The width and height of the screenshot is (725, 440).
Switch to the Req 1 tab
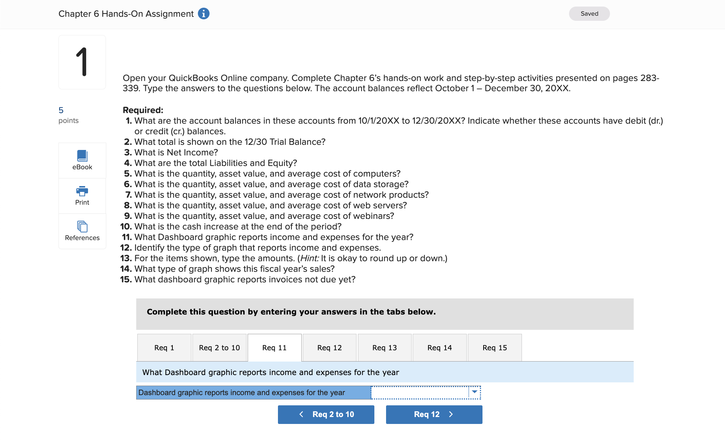164,348
